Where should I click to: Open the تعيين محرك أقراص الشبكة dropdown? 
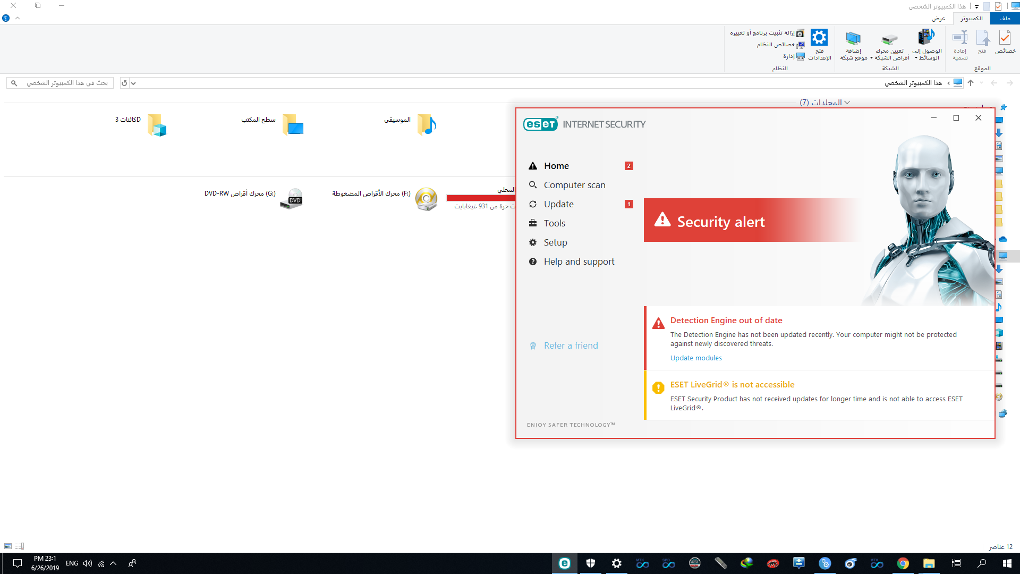(890, 45)
